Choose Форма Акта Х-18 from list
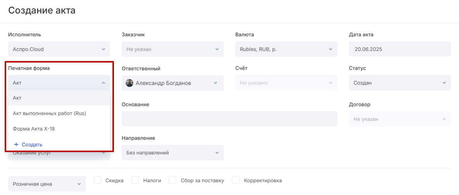Screen dimensions: 459x195 pyautogui.click(x=34, y=129)
